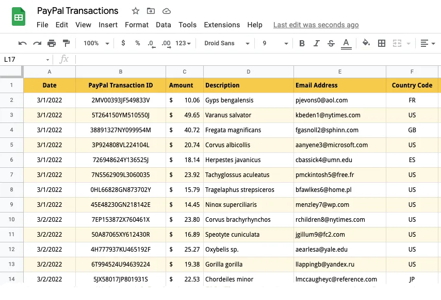Open the fill color picker

[x=366, y=43]
